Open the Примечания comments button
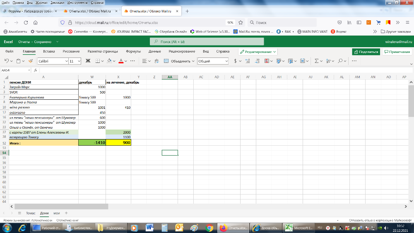 point(397,52)
